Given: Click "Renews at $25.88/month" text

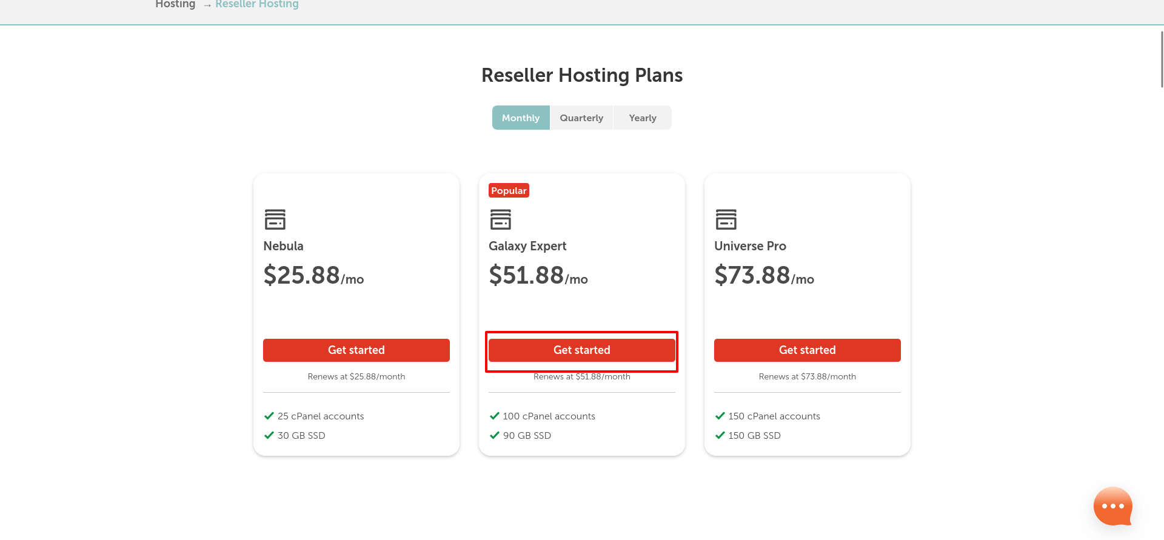Looking at the screenshot, I should 356,376.
